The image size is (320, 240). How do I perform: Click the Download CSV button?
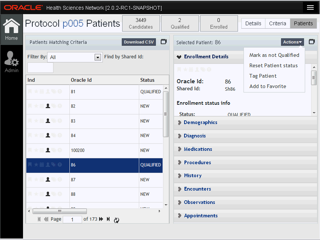(139, 42)
